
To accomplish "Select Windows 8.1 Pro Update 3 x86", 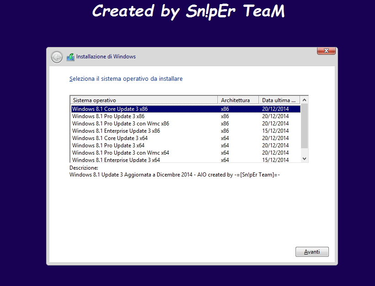I will point(186,116).
